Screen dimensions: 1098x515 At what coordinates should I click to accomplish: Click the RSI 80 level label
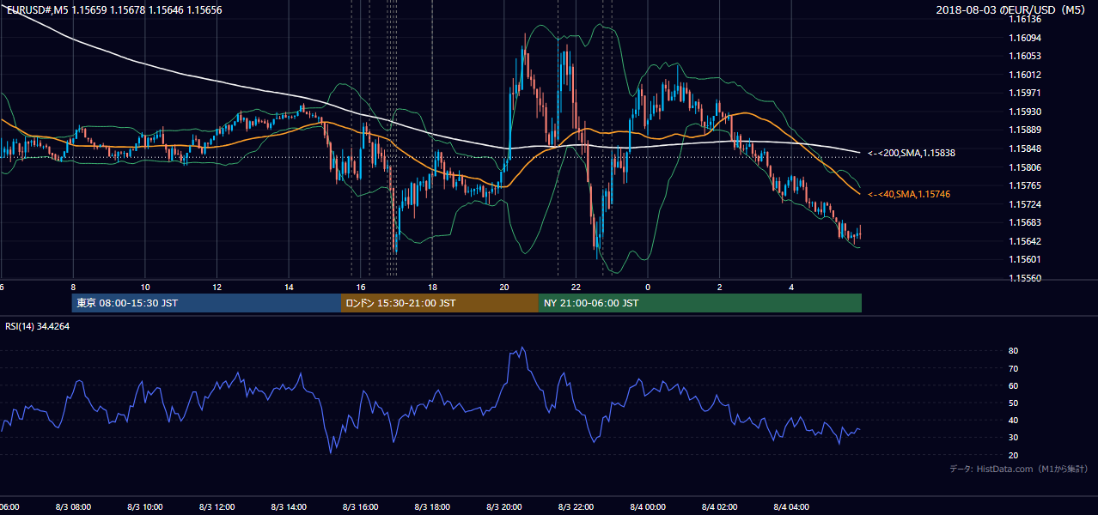(1014, 351)
